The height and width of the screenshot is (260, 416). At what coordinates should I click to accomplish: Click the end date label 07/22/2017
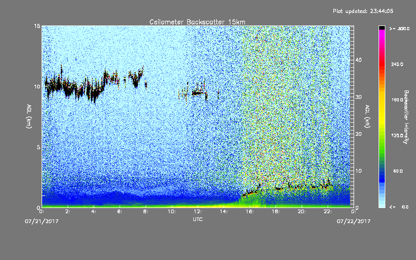pyautogui.click(x=354, y=222)
